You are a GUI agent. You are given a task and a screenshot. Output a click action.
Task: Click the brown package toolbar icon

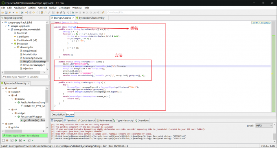pos(57,13)
